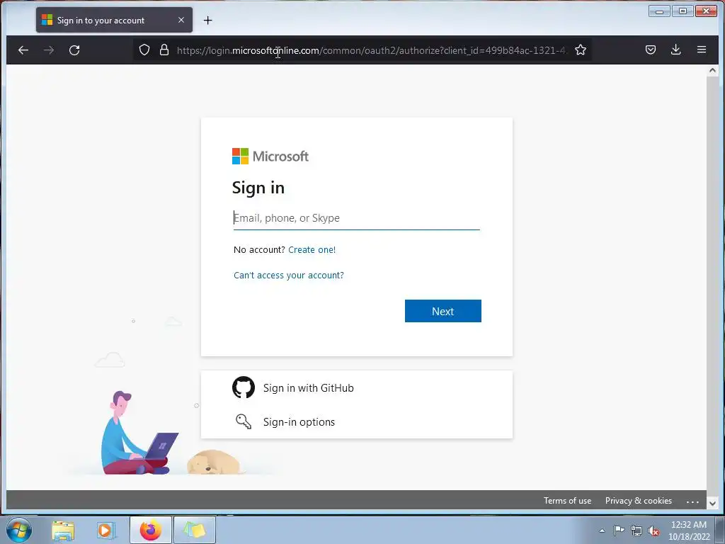Open Action Center flag icon
The image size is (725, 544).
[619, 531]
